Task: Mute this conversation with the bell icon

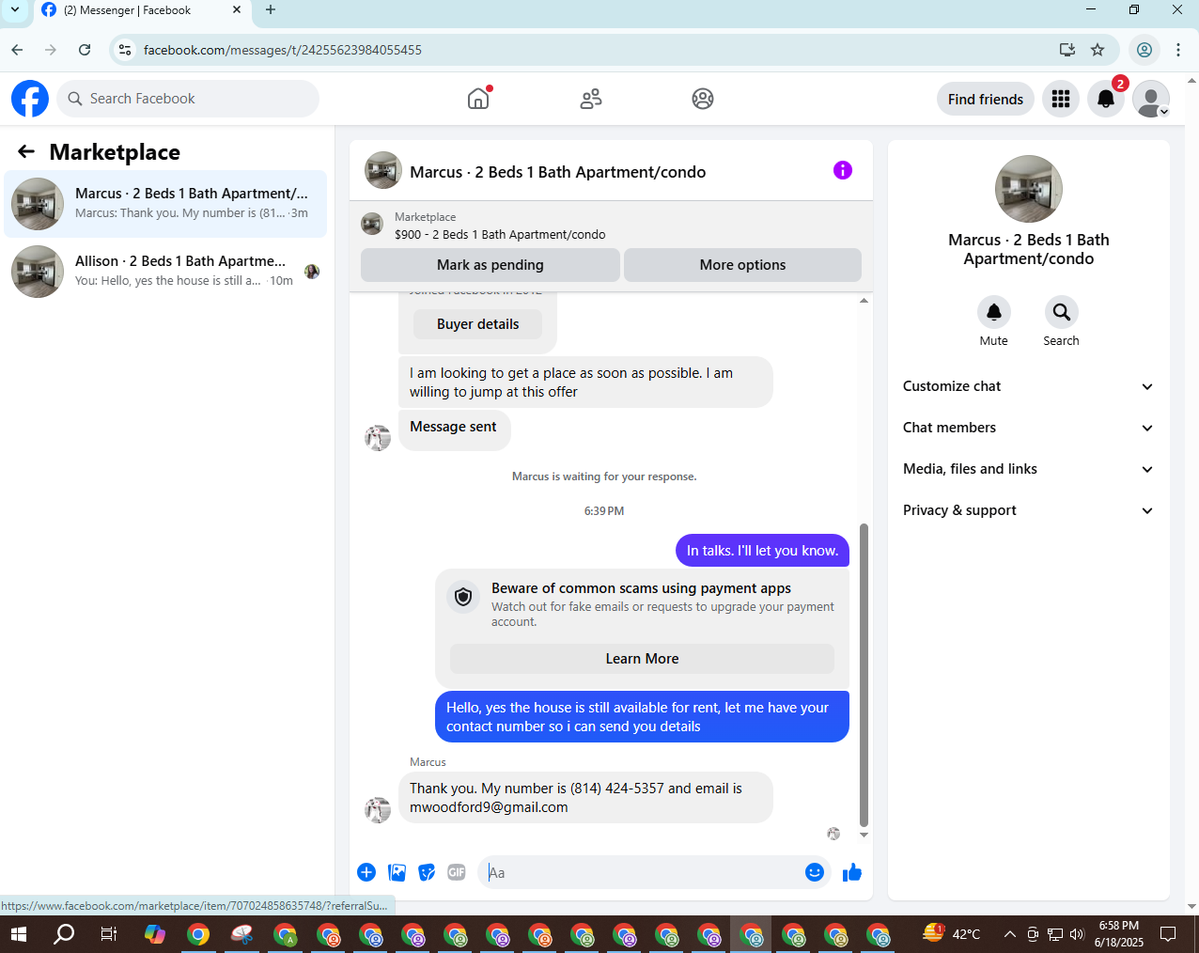Action: tap(994, 312)
